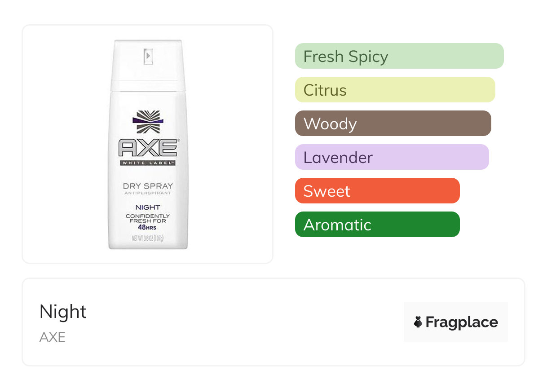Open the AXE brand name below Night
This screenshot has width=547, height=388.
(53, 337)
